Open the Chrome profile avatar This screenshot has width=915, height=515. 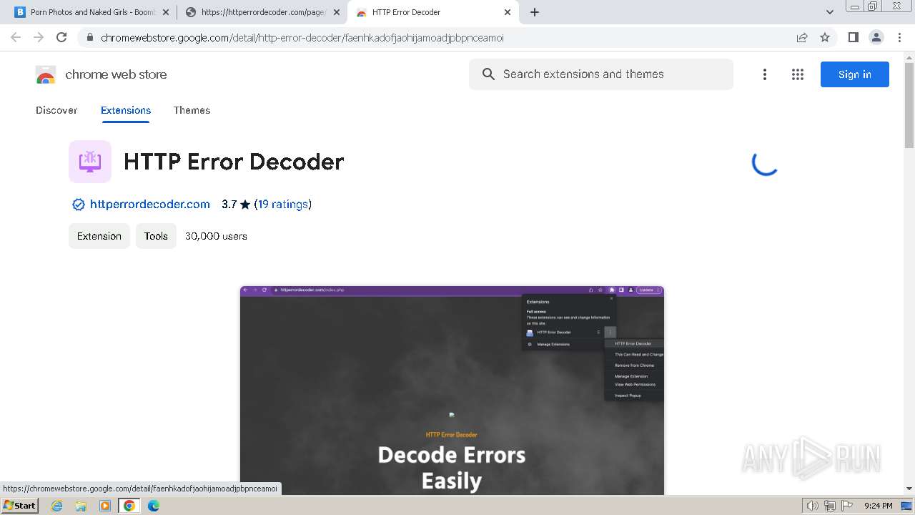876,37
